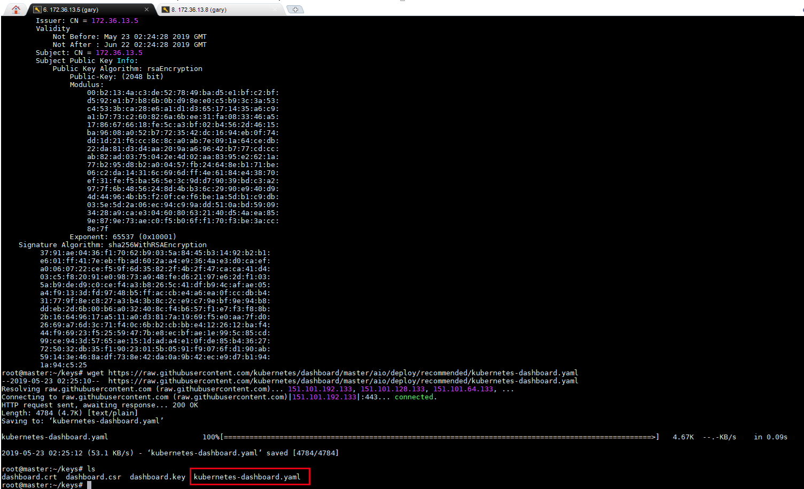Image resolution: width=804 pixels, height=489 pixels.
Task: Click the key icon on tab 6
Action: pyautogui.click(x=37, y=10)
